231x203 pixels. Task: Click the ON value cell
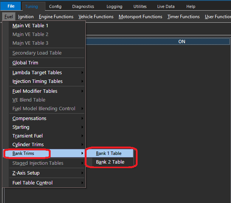coord(181,42)
